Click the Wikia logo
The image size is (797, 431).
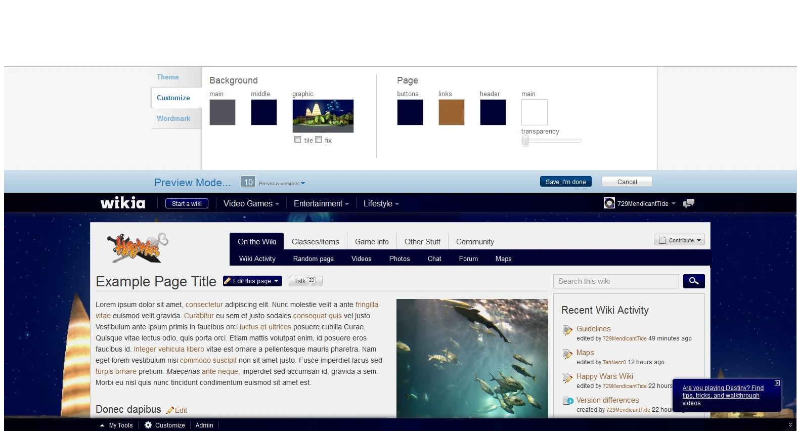coord(123,203)
